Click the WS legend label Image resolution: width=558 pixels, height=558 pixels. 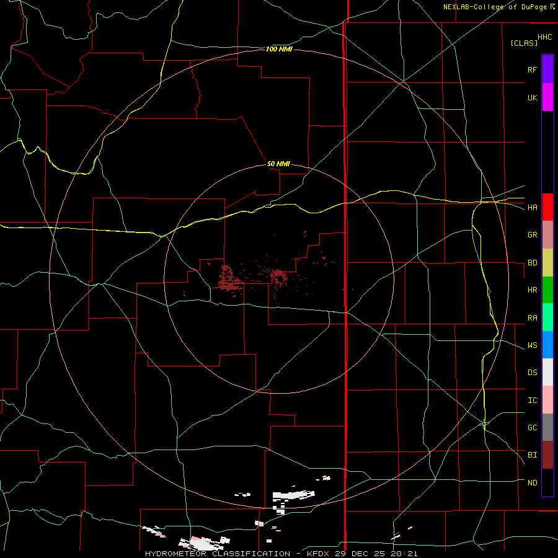(x=532, y=345)
